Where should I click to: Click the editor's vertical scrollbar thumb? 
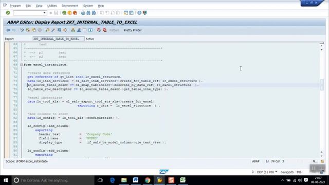(322, 85)
